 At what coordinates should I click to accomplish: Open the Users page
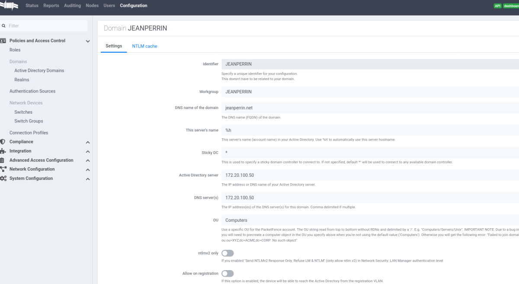coord(109,6)
